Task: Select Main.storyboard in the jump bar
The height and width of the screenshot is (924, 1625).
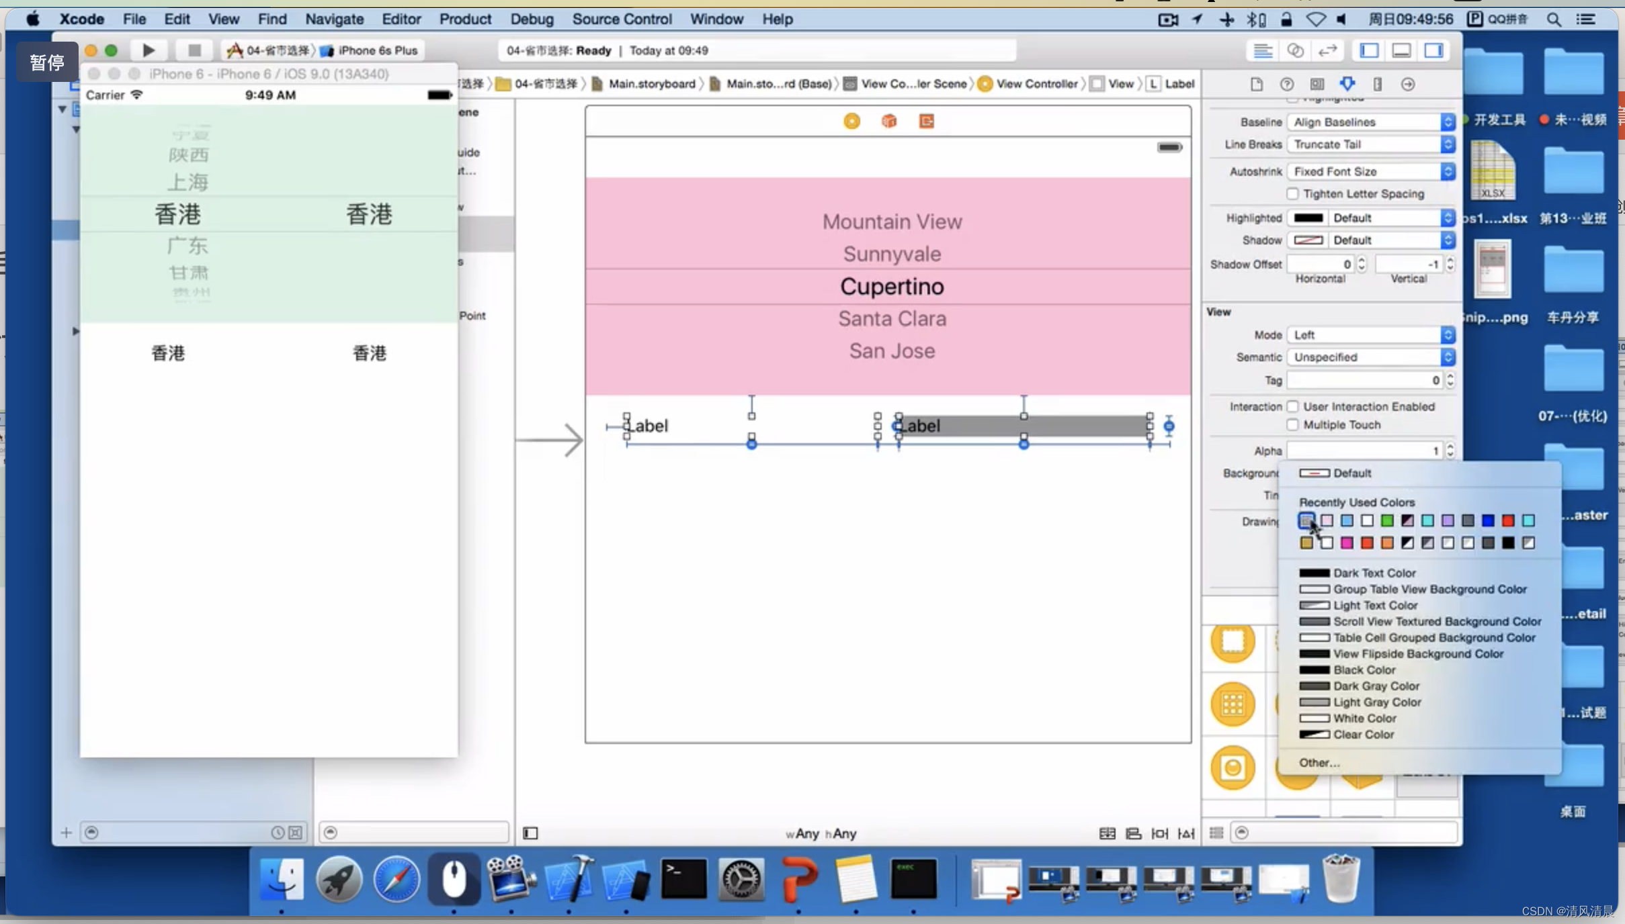Action: click(643, 83)
